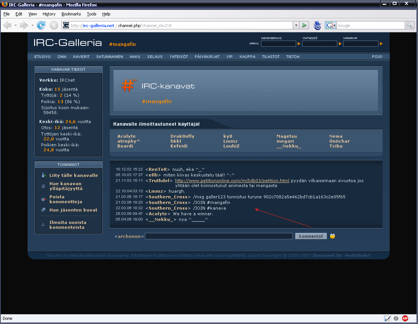This screenshot has height=324, width=418.
Task: Click the site favicon in the address bar
Action: point(66,25)
